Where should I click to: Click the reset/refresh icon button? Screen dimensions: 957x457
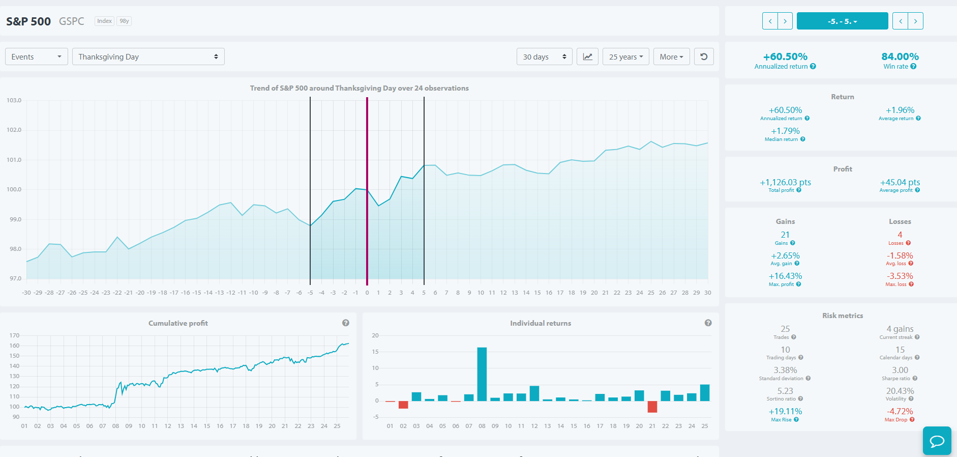704,56
